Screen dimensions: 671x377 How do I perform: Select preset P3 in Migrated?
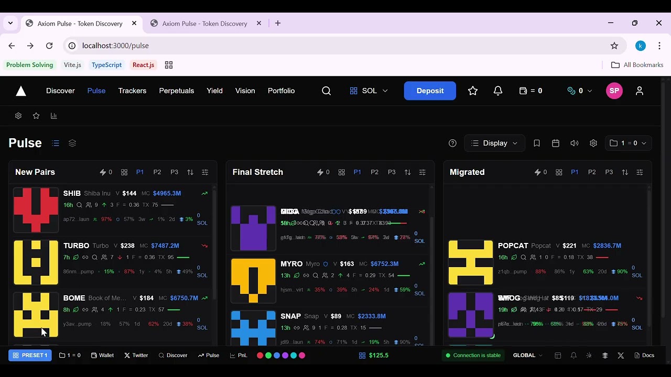click(609, 172)
